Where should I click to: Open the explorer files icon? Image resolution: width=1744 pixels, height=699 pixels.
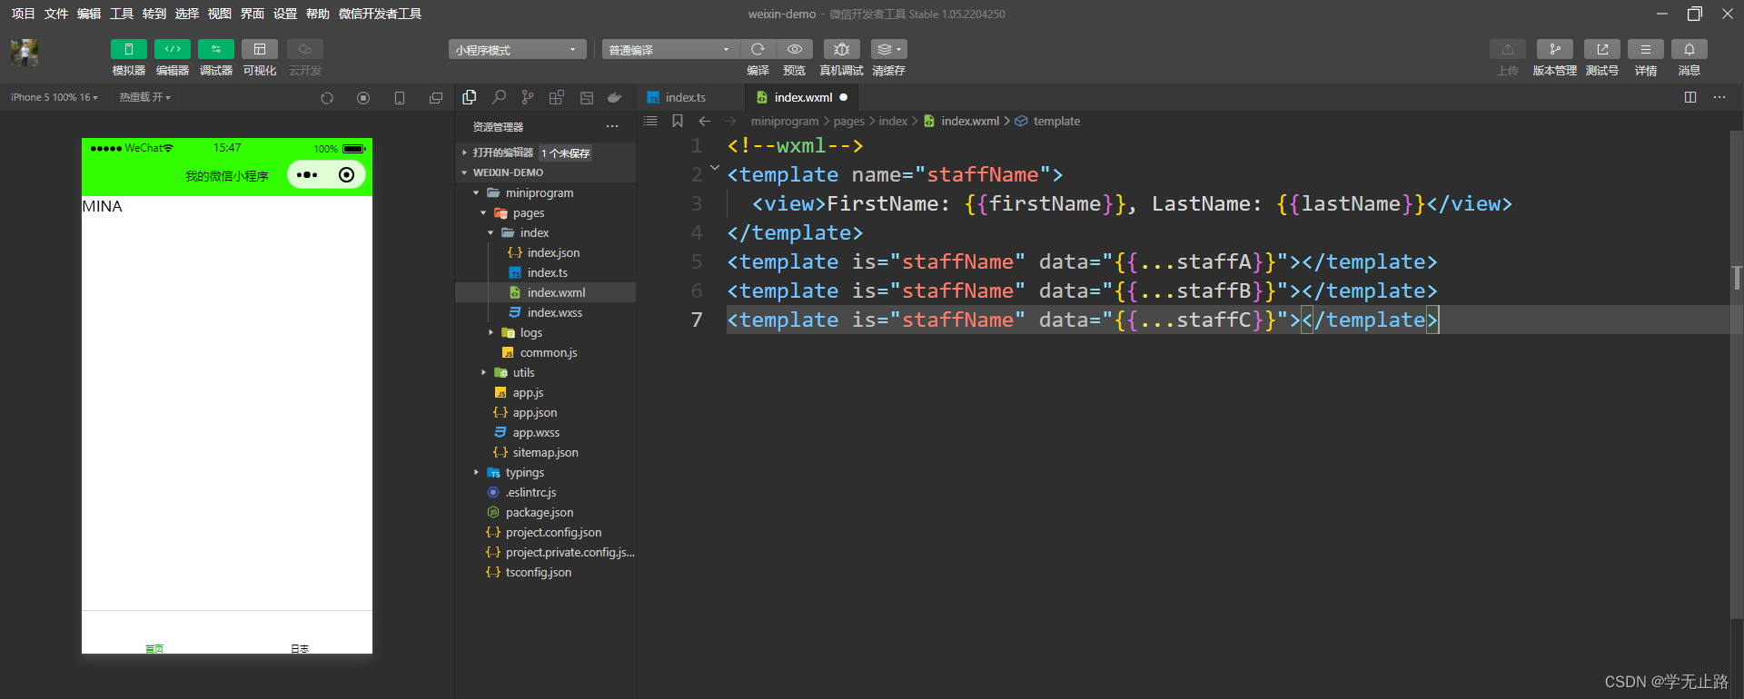click(x=470, y=97)
